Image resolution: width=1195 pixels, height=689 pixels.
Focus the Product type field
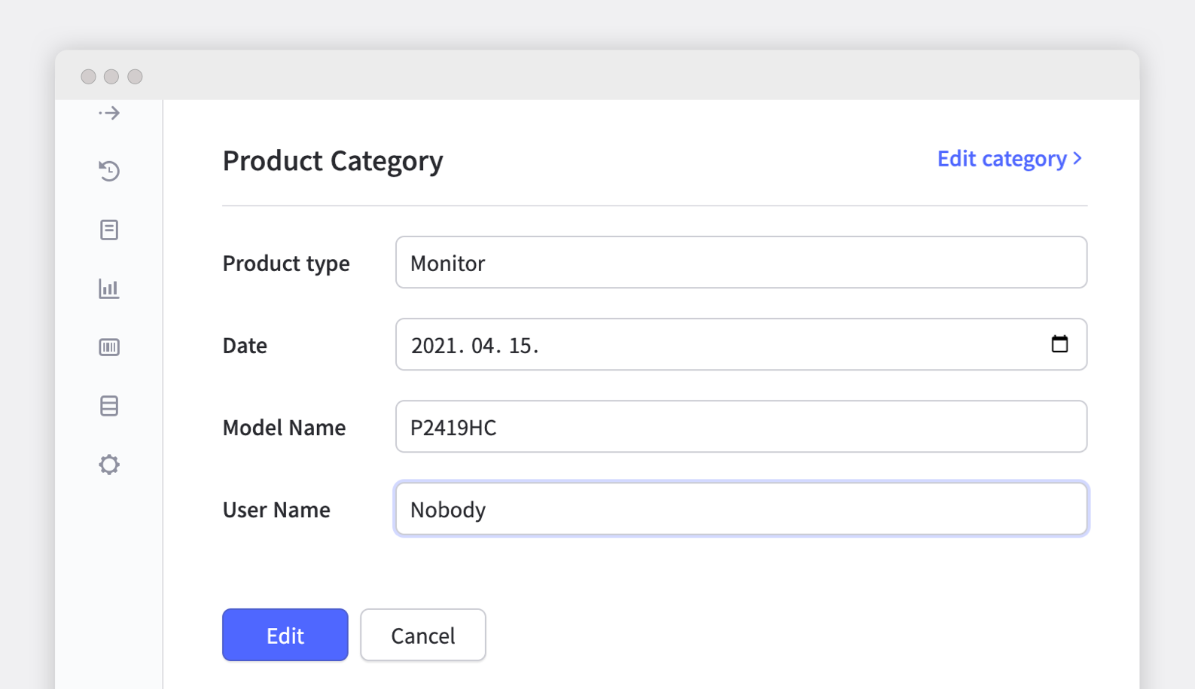point(742,262)
